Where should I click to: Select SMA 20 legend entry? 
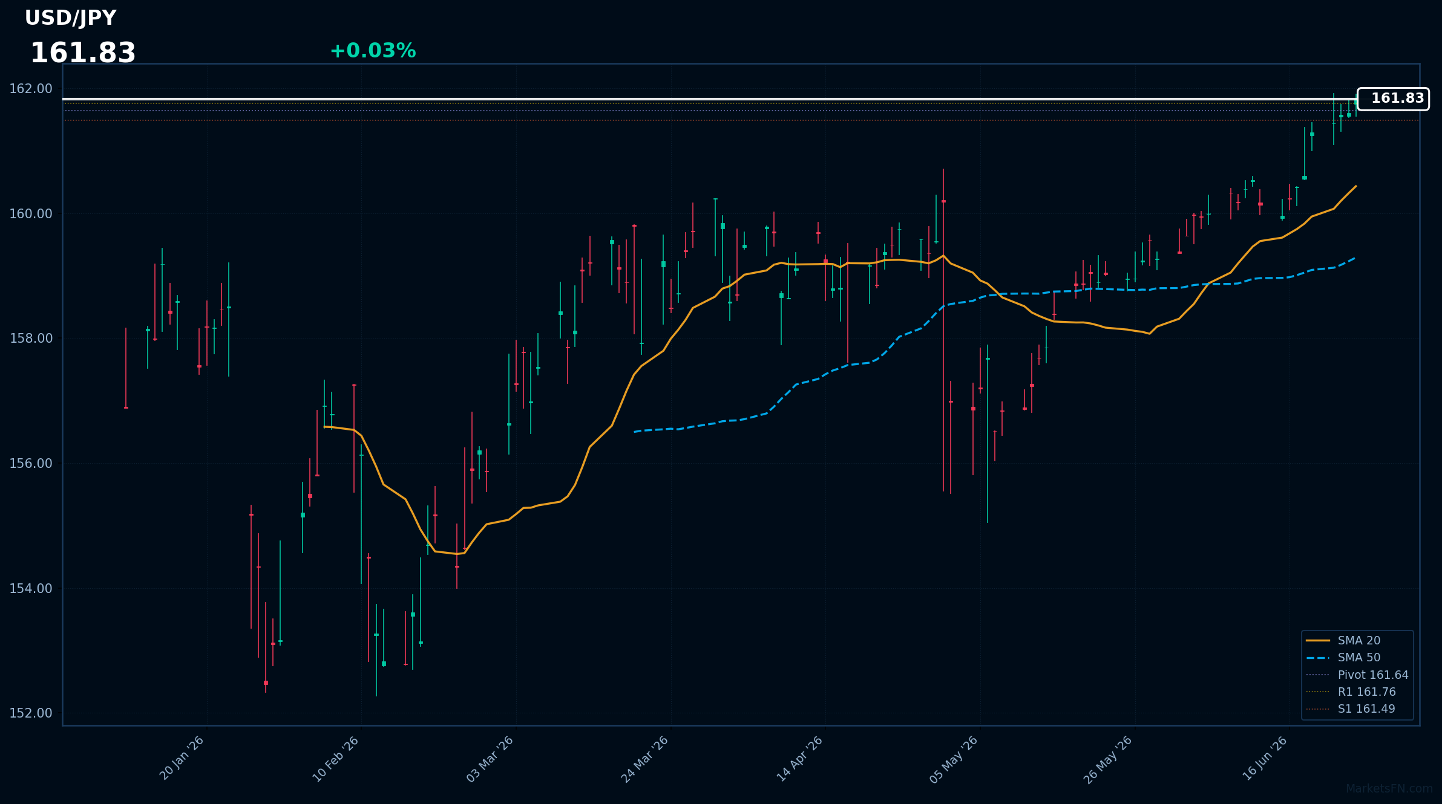(1358, 640)
